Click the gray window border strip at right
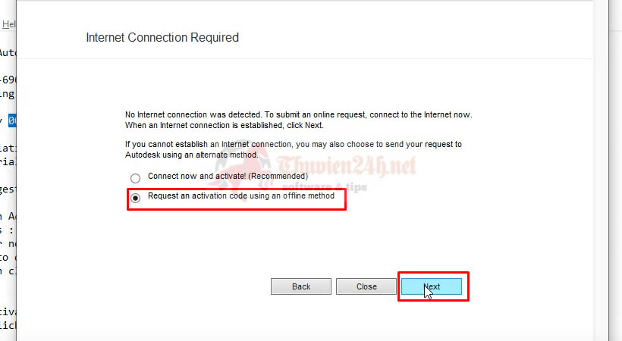The height and width of the screenshot is (341, 622). [x=615, y=170]
